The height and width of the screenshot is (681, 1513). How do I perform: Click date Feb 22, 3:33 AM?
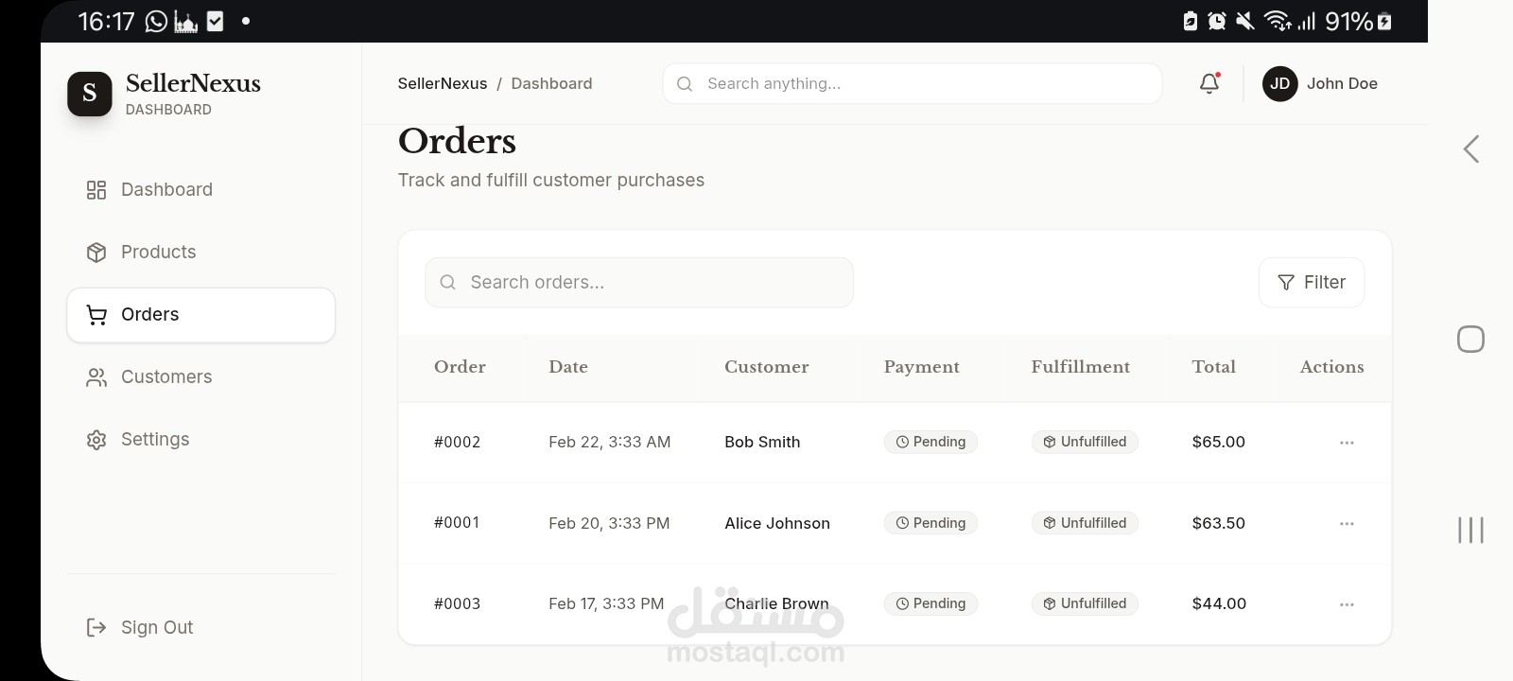pyautogui.click(x=610, y=442)
